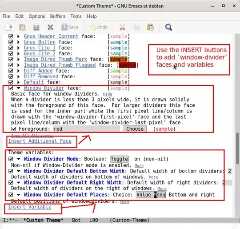Click the Paste clipboard toolbar icon
Image resolution: width=240 pixels, height=229 pixels.
coord(151,27)
